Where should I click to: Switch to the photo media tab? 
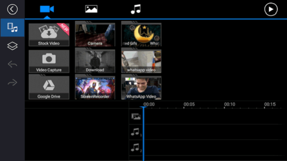point(91,9)
